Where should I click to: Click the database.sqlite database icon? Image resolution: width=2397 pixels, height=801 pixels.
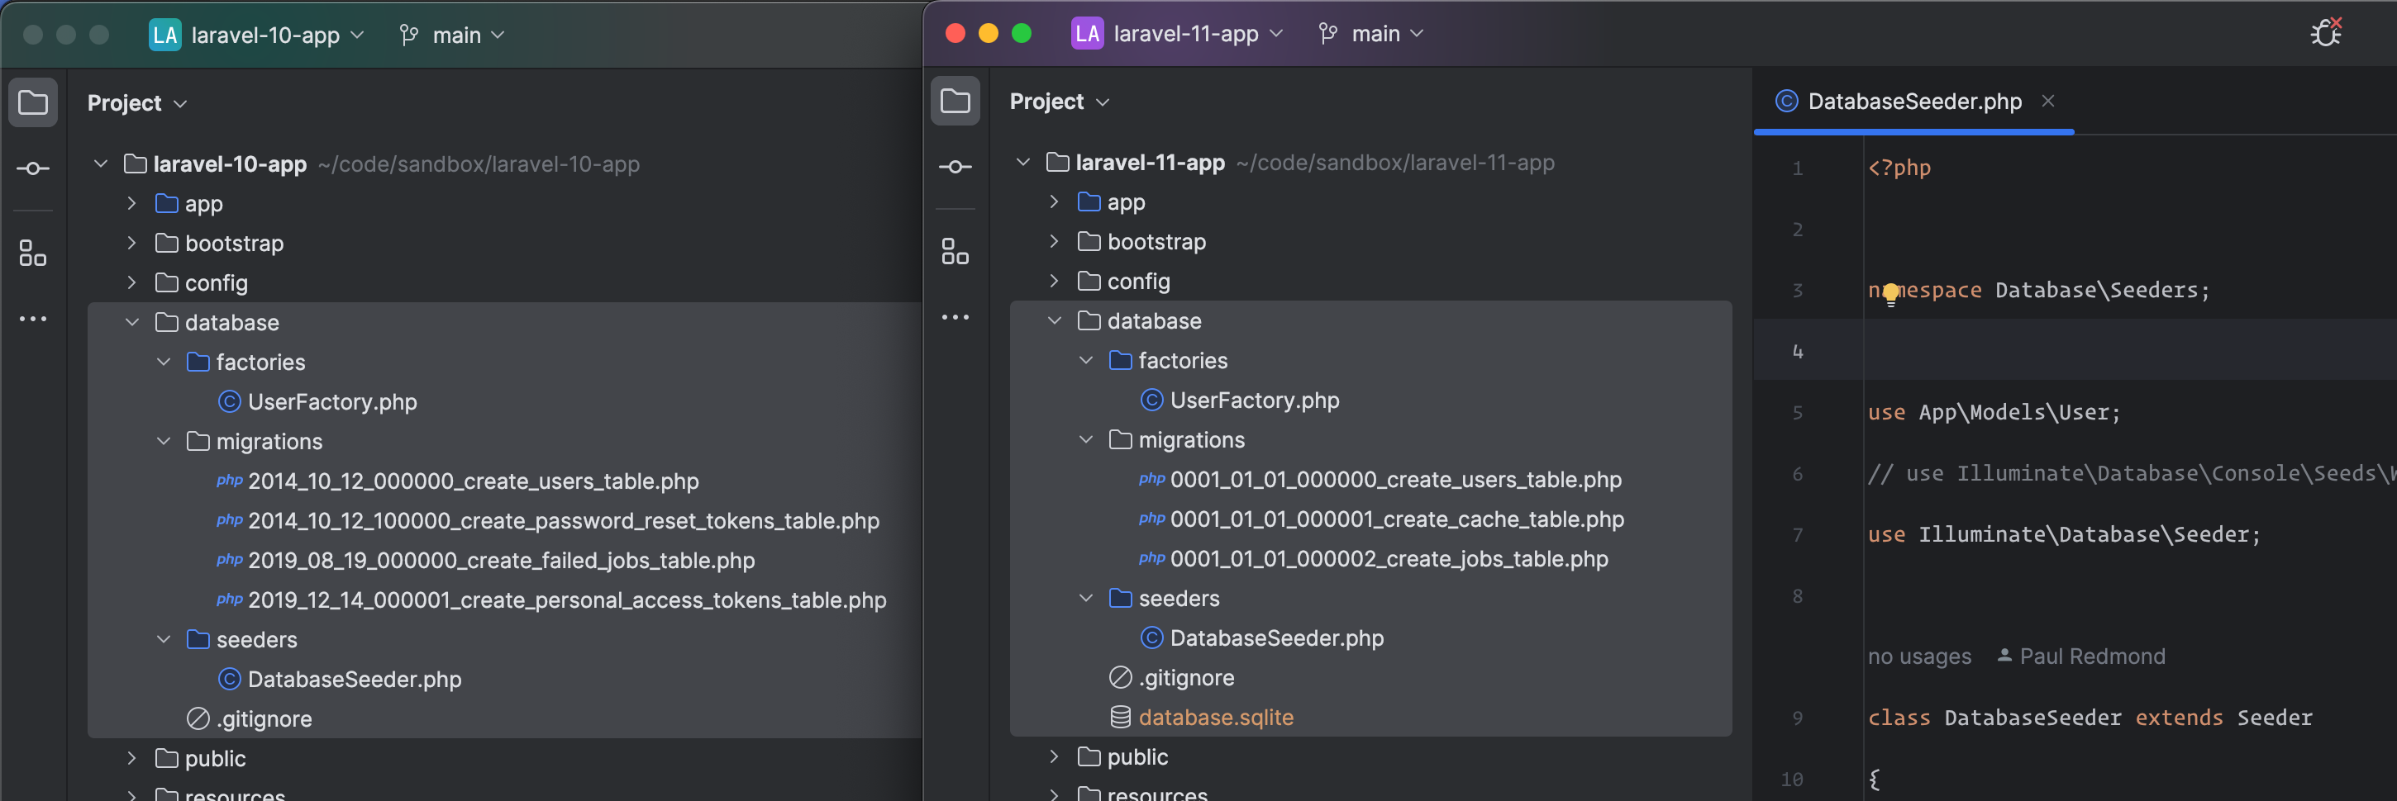click(1120, 717)
